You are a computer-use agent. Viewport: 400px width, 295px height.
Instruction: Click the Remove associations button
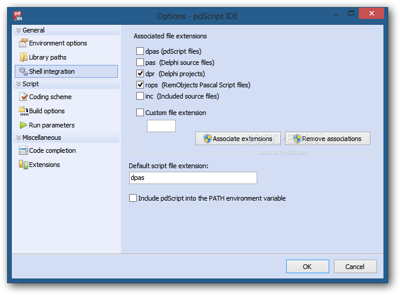coord(327,139)
